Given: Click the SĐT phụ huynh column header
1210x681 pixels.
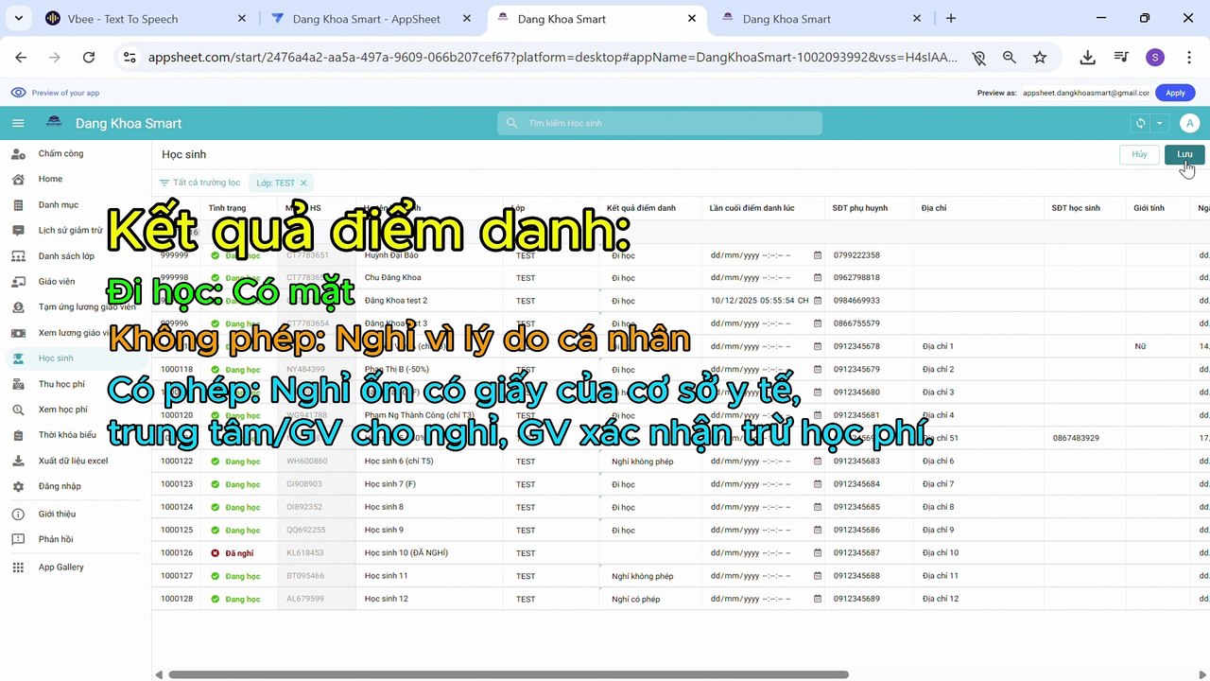Looking at the screenshot, I should (859, 208).
